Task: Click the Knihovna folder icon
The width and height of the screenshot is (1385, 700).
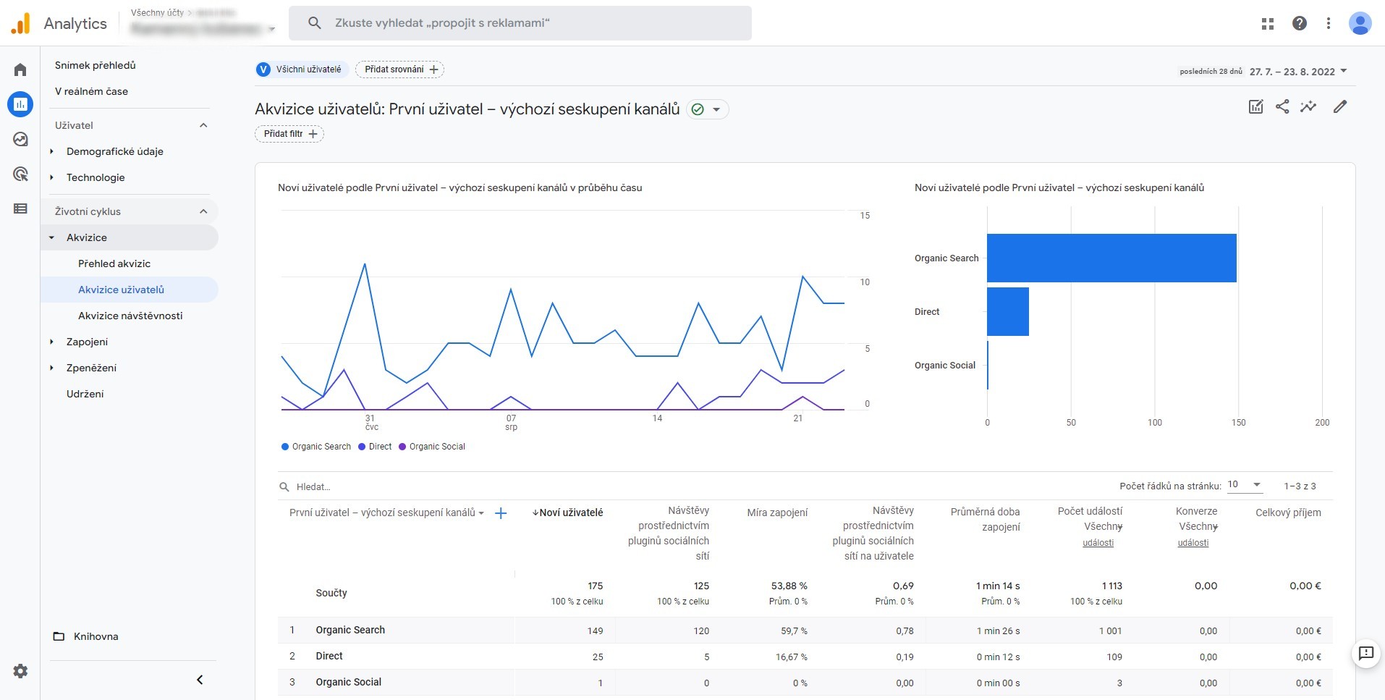Action: (59, 636)
